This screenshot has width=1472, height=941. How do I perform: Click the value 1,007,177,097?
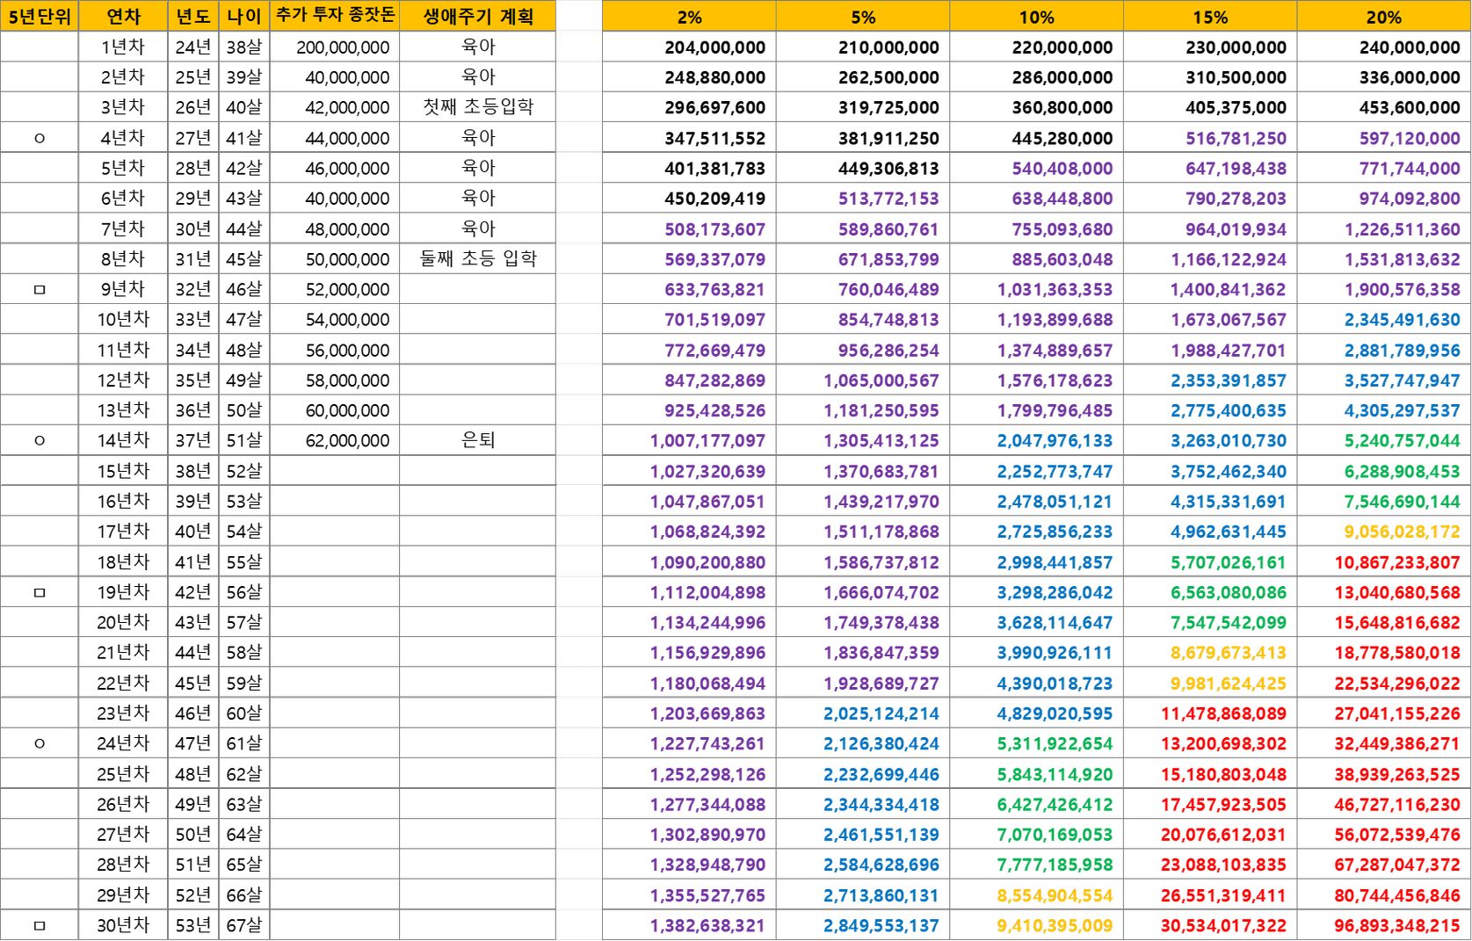click(x=707, y=441)
